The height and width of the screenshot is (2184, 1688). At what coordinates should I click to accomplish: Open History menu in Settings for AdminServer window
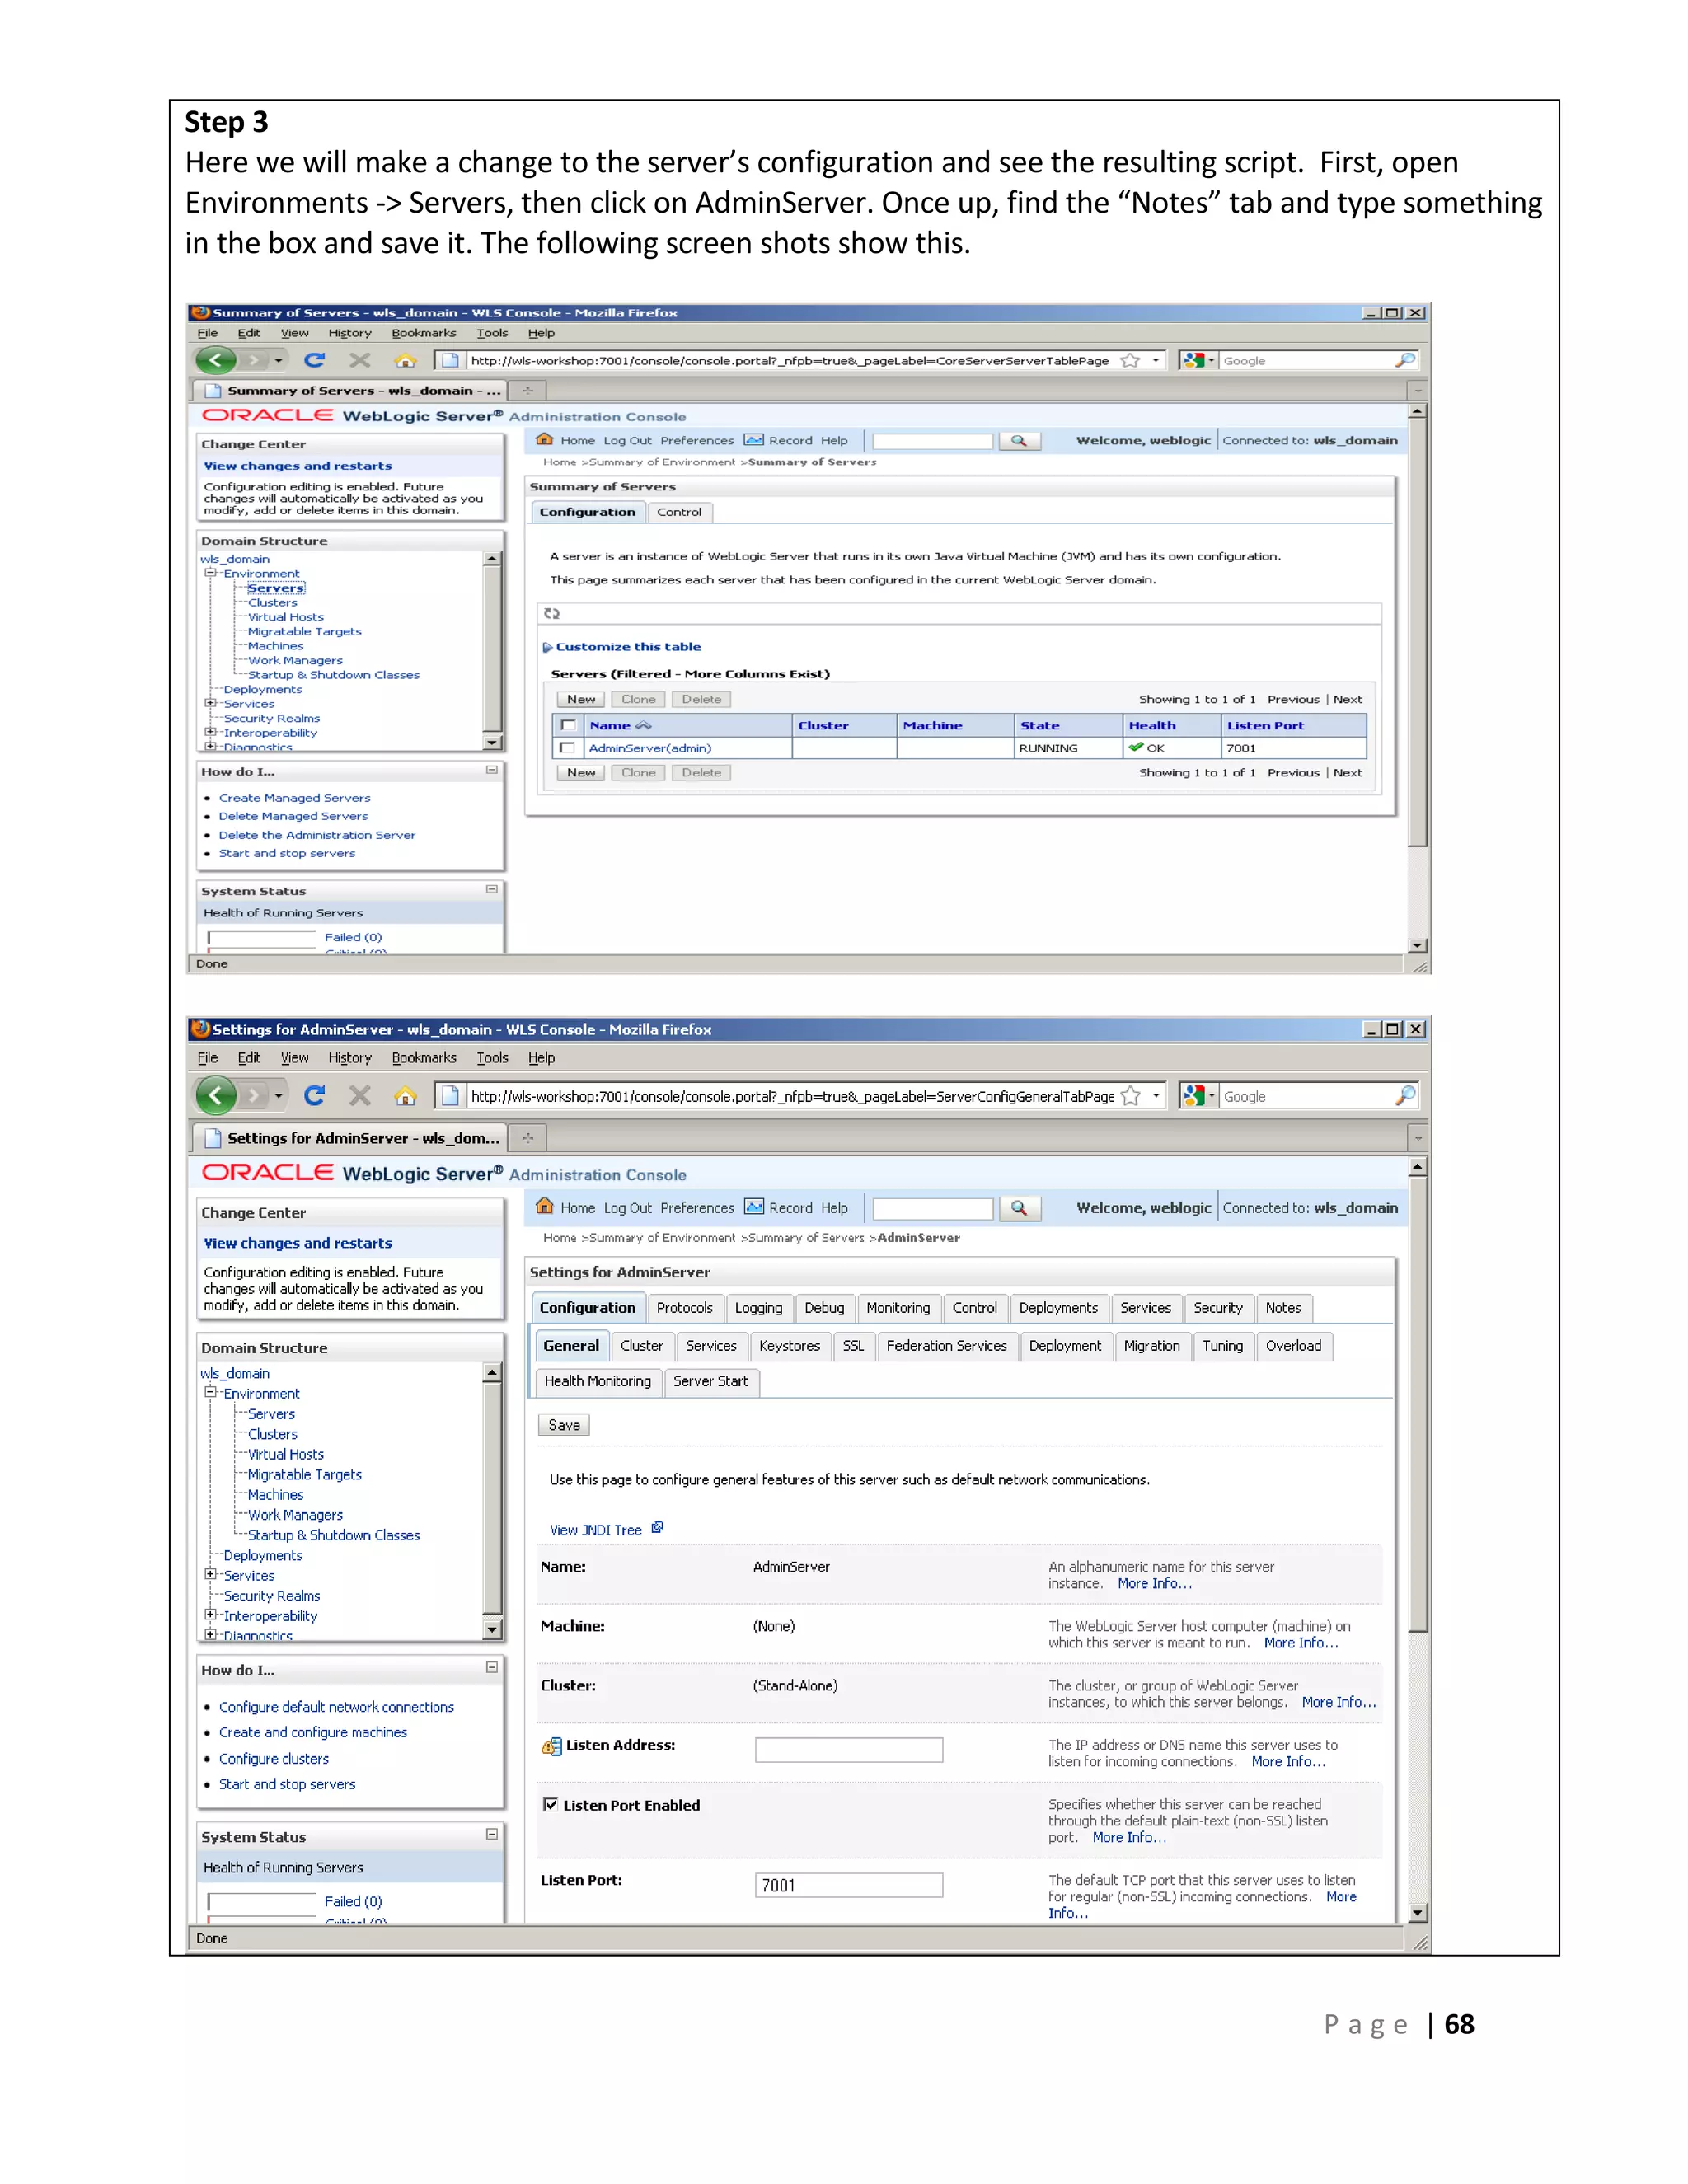pyautogui.click(x=349, y=1057)
